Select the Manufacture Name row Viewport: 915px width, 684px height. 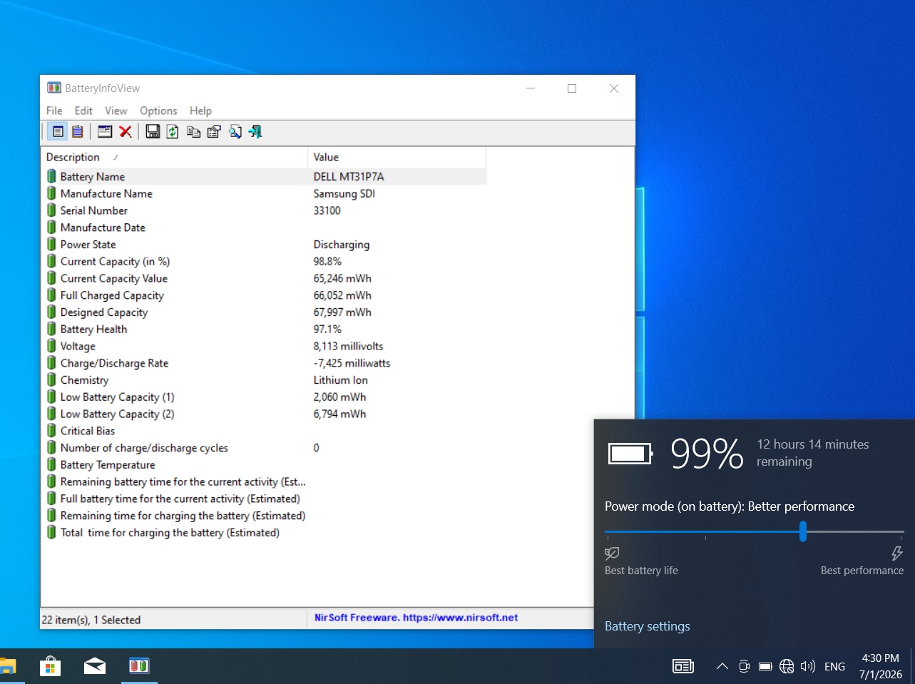(x=264, y=193)
